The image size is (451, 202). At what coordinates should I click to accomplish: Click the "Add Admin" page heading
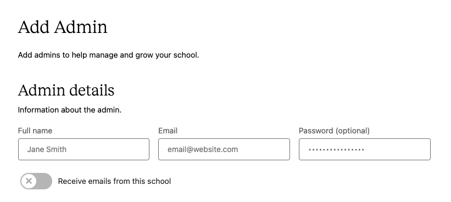63,27
